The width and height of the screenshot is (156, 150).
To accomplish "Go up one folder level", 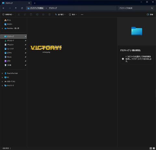I will pyautogui.click(x=16, y=8).
